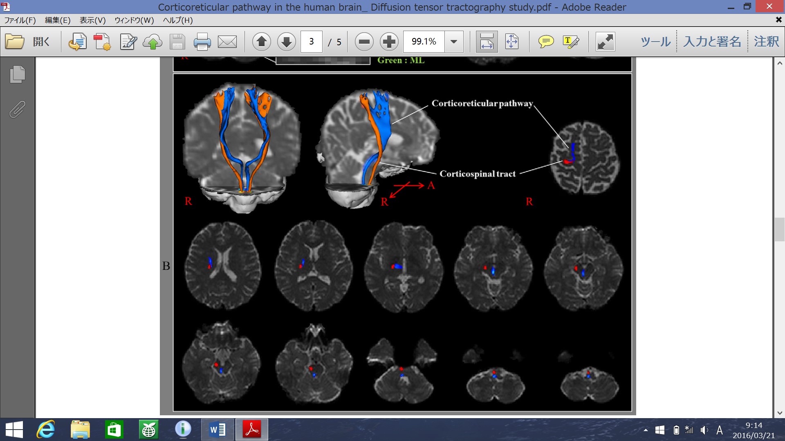
Task: Switch to Word on the taskbar
Action: point(217,430)
